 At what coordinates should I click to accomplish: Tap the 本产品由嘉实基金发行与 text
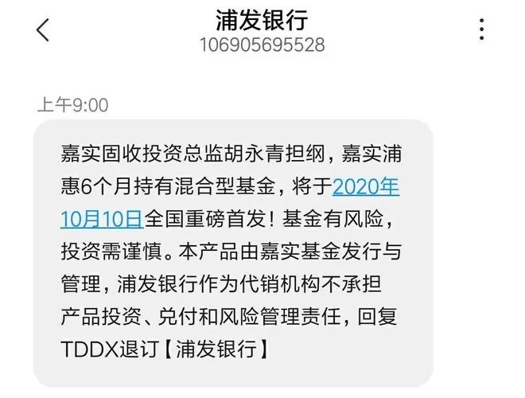tap(290, 252)
